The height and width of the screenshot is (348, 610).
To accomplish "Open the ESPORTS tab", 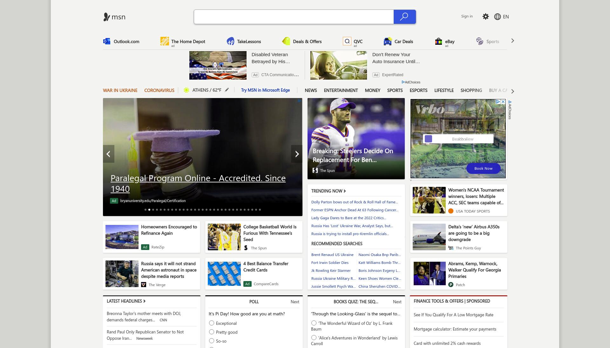I will pyautogui.click(x=418, y=90).
